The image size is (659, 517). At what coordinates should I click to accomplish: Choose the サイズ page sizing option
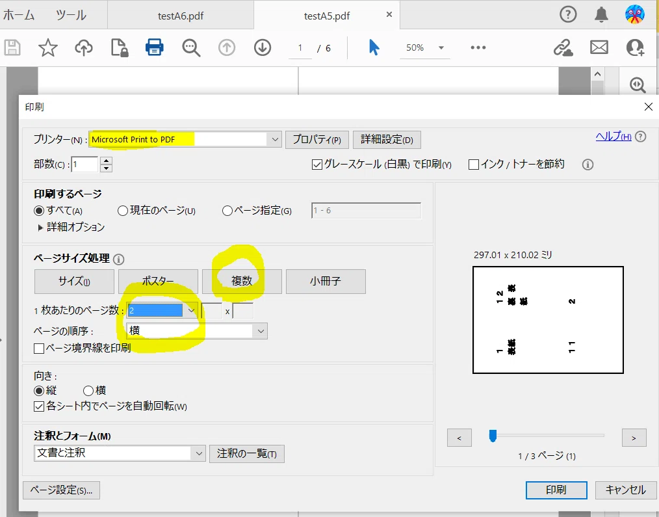click(74, 282)
